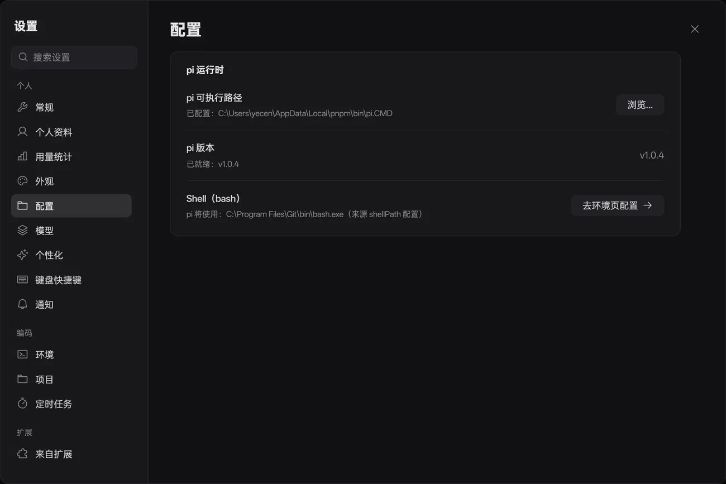726x484 pixels.
Task: Click the pi.CMD configured path text
Action: click(x=289, y=113)
